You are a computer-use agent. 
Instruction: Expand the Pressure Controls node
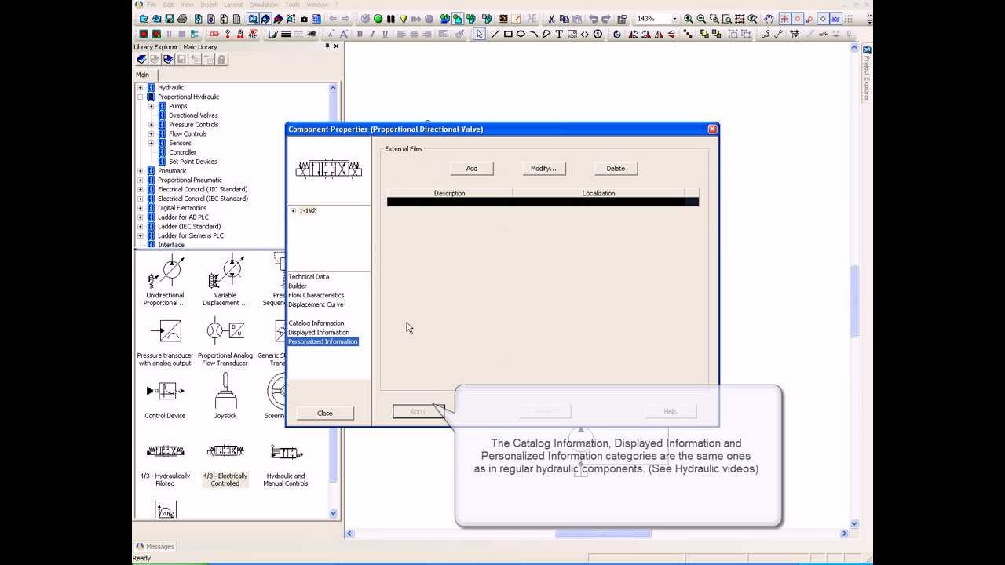pyautogui.click(x=152, y=125)
